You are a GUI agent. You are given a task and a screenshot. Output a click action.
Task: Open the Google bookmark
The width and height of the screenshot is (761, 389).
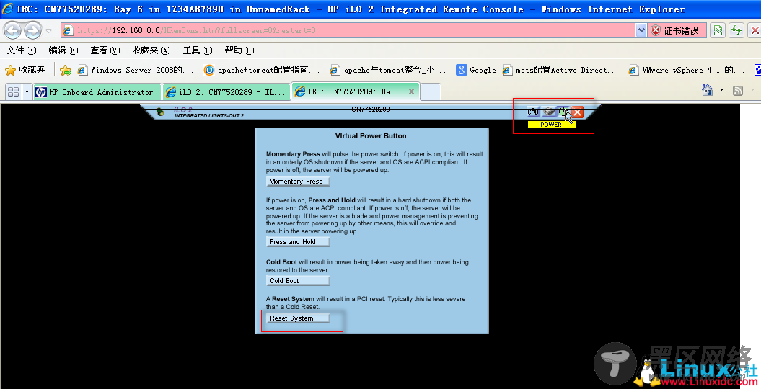pos(476,71)
